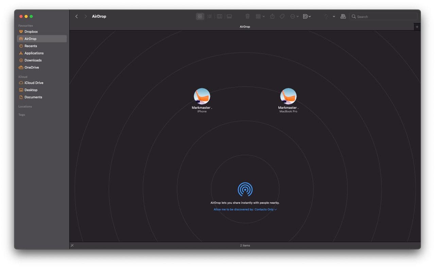Click the Favourites sidebar heading
Viewport: 435px width, 268px height.
pyautogui.click(x=25, y=26)
